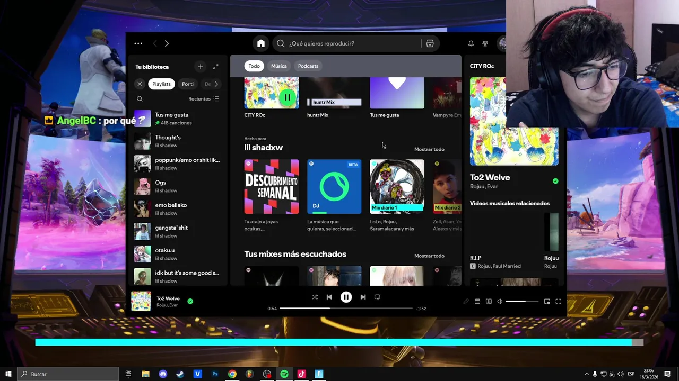Open Recientes sort dropdown
679x381 pixels.
pos(203,99)
